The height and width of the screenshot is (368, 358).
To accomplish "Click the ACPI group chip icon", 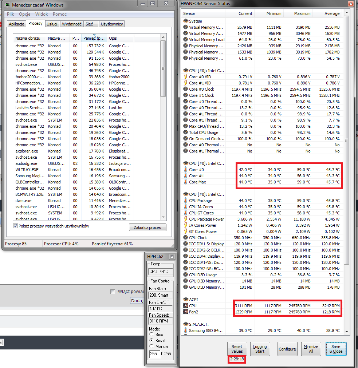I will click(186, 300).
